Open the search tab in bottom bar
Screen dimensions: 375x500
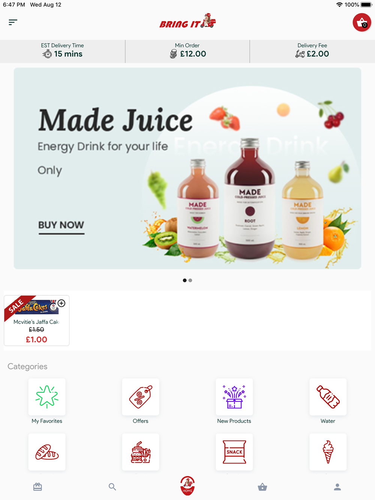112,487
